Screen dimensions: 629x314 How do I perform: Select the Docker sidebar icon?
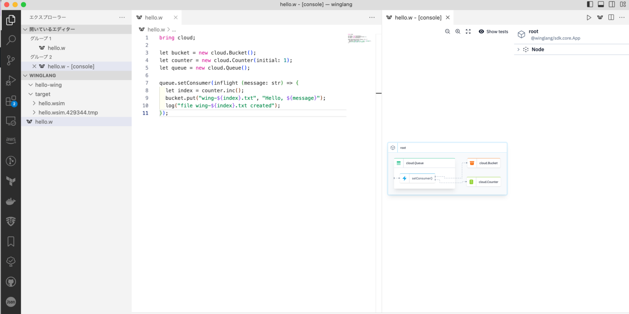point(10,201)
